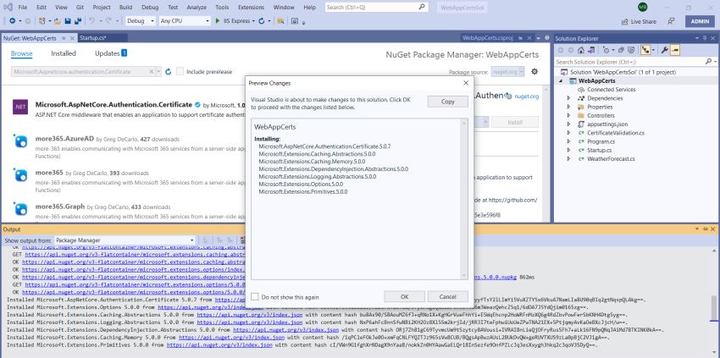
Task: Click the Save All toolbar icon
Action: coord(78,20)
